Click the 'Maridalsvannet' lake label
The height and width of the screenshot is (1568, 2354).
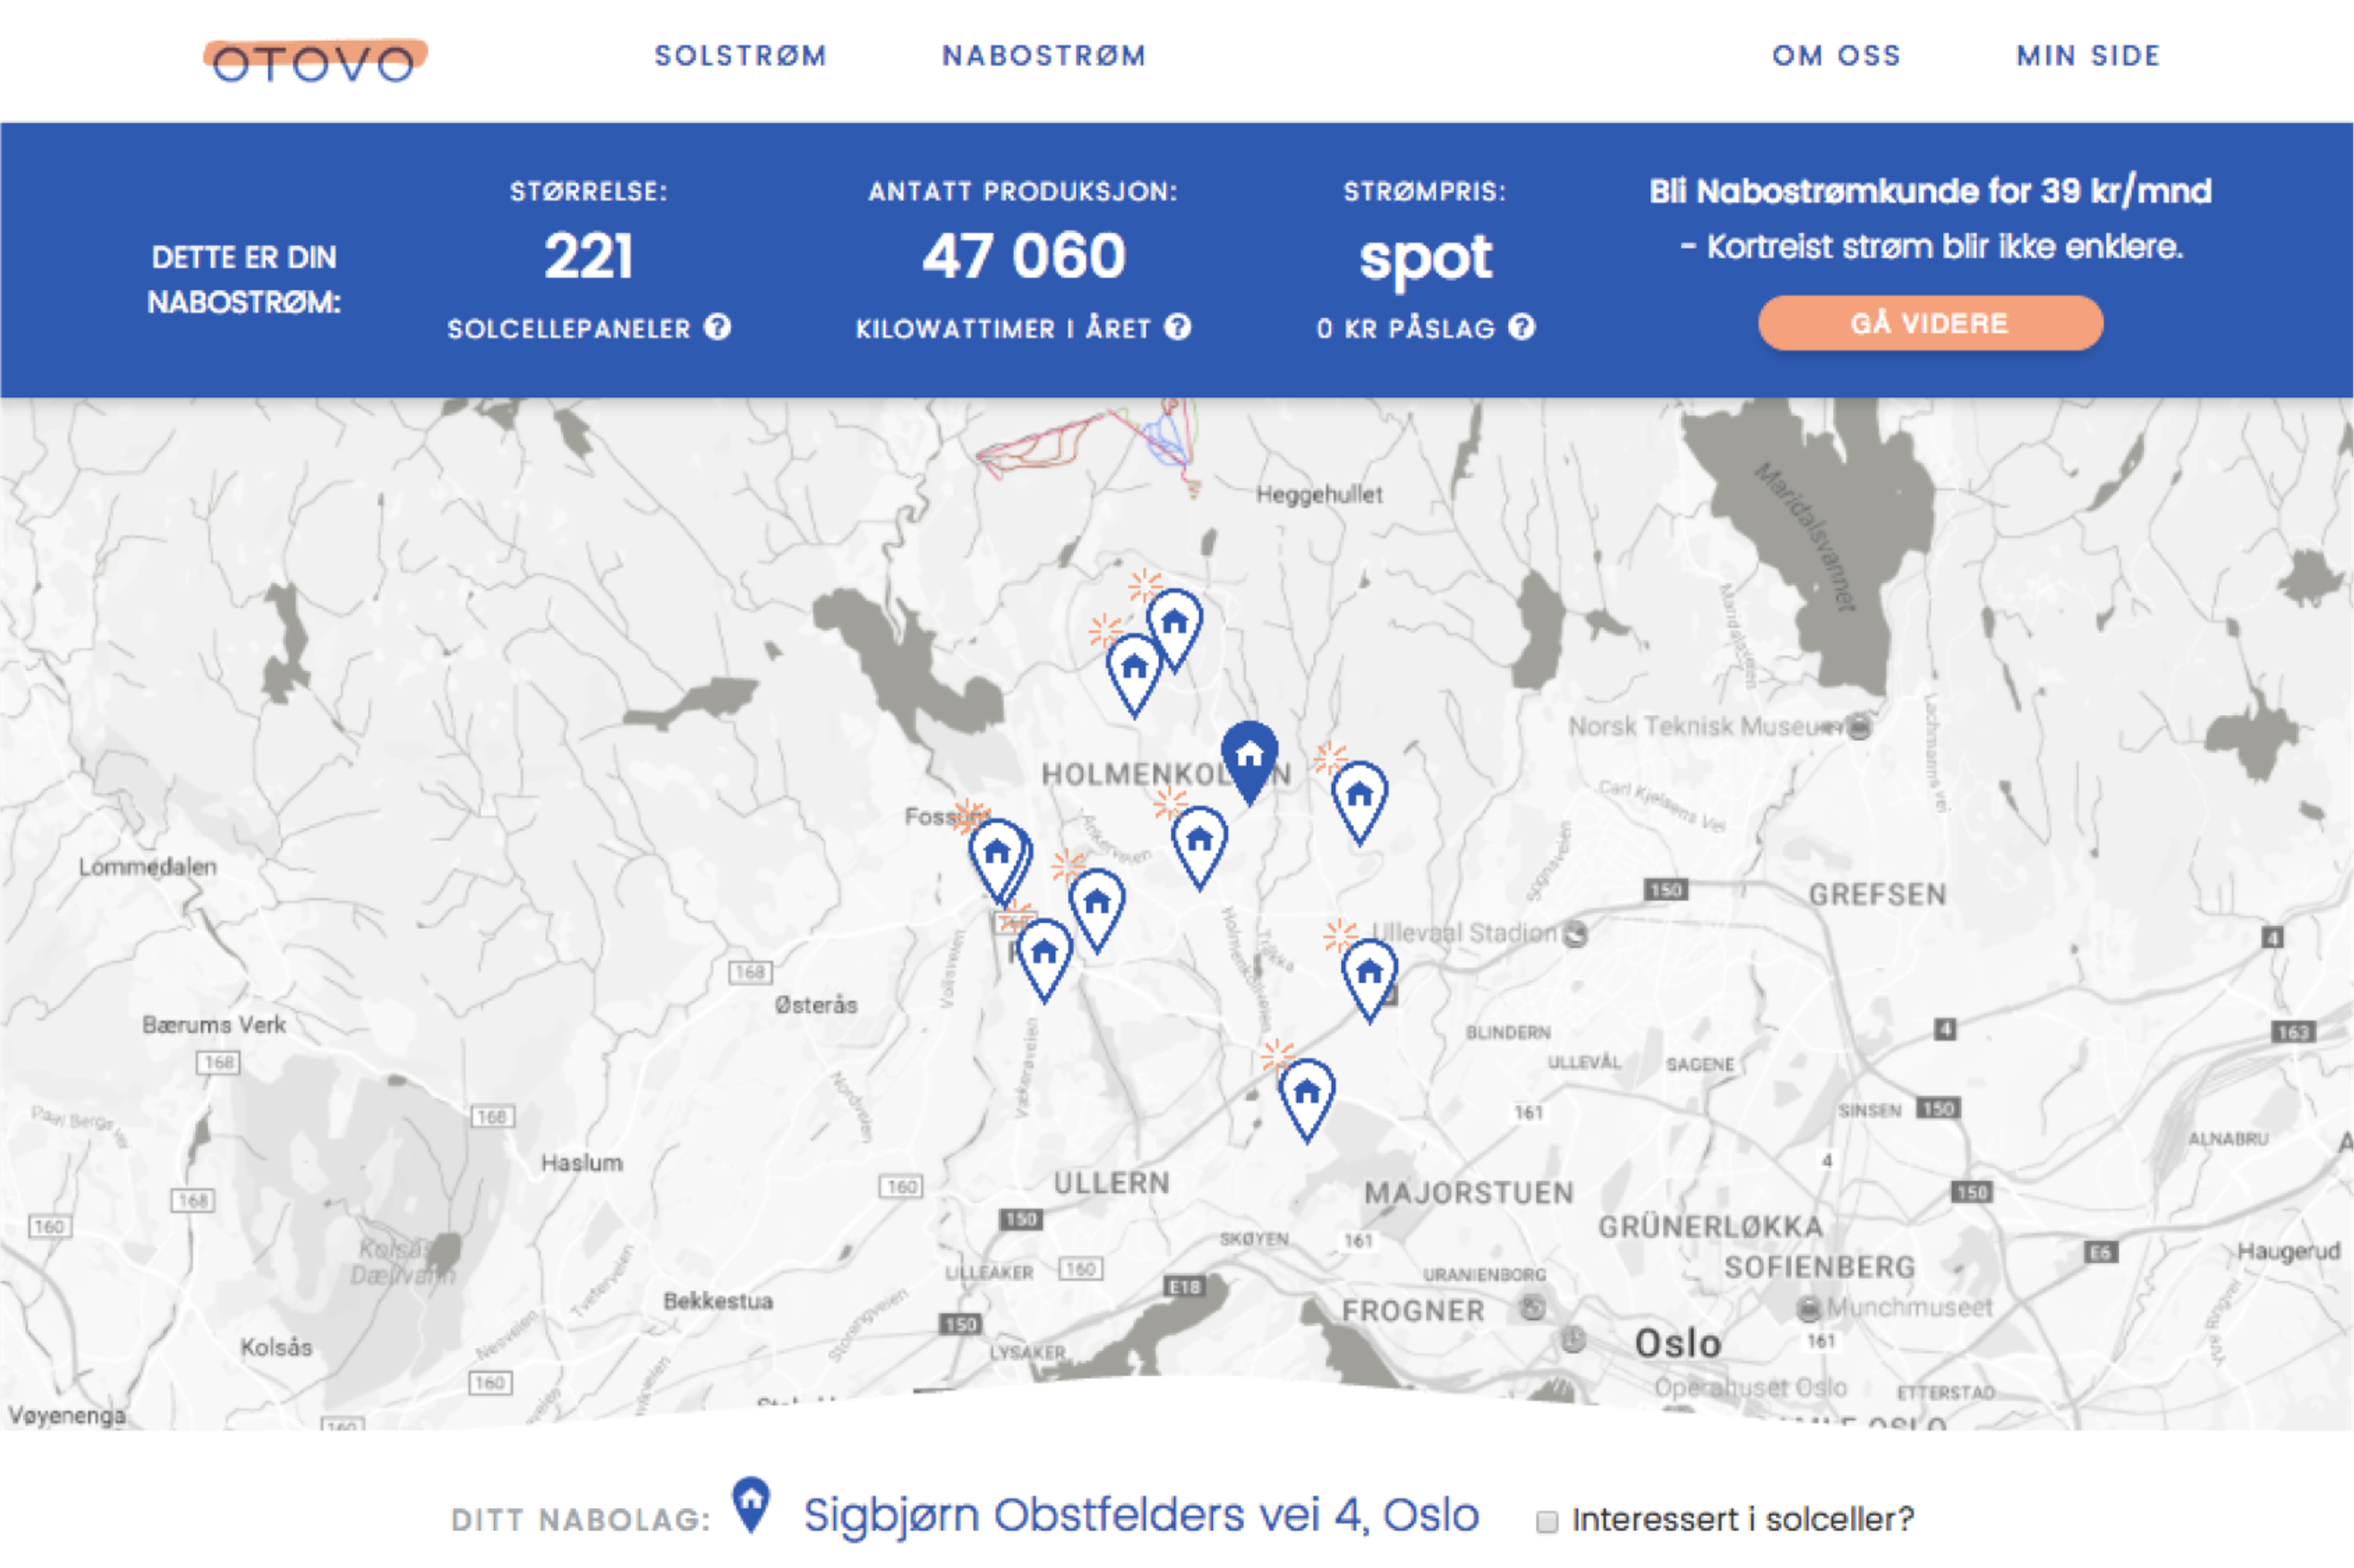[x=1806, y=536]
